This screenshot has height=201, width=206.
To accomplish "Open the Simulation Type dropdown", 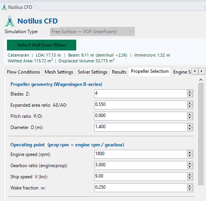I will [x=92, y=32].
